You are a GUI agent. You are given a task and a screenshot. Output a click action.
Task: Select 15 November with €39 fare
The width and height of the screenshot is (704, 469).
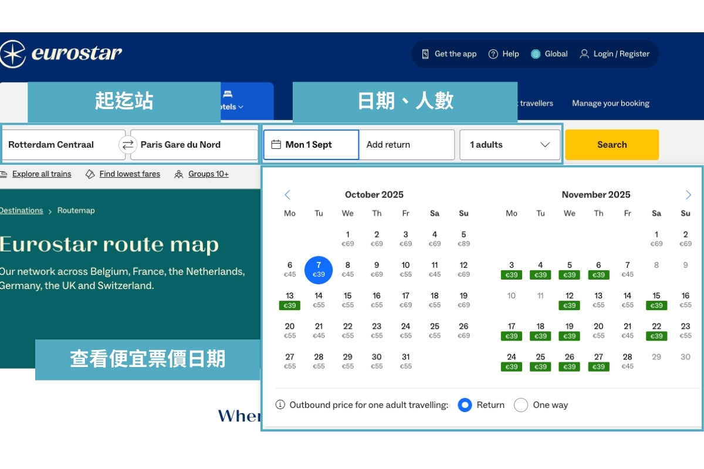coord(656,301)
